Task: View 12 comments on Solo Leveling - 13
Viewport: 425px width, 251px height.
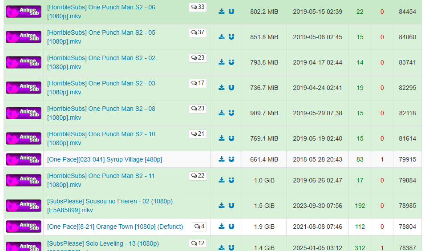Action: click(x=198, y=243)
